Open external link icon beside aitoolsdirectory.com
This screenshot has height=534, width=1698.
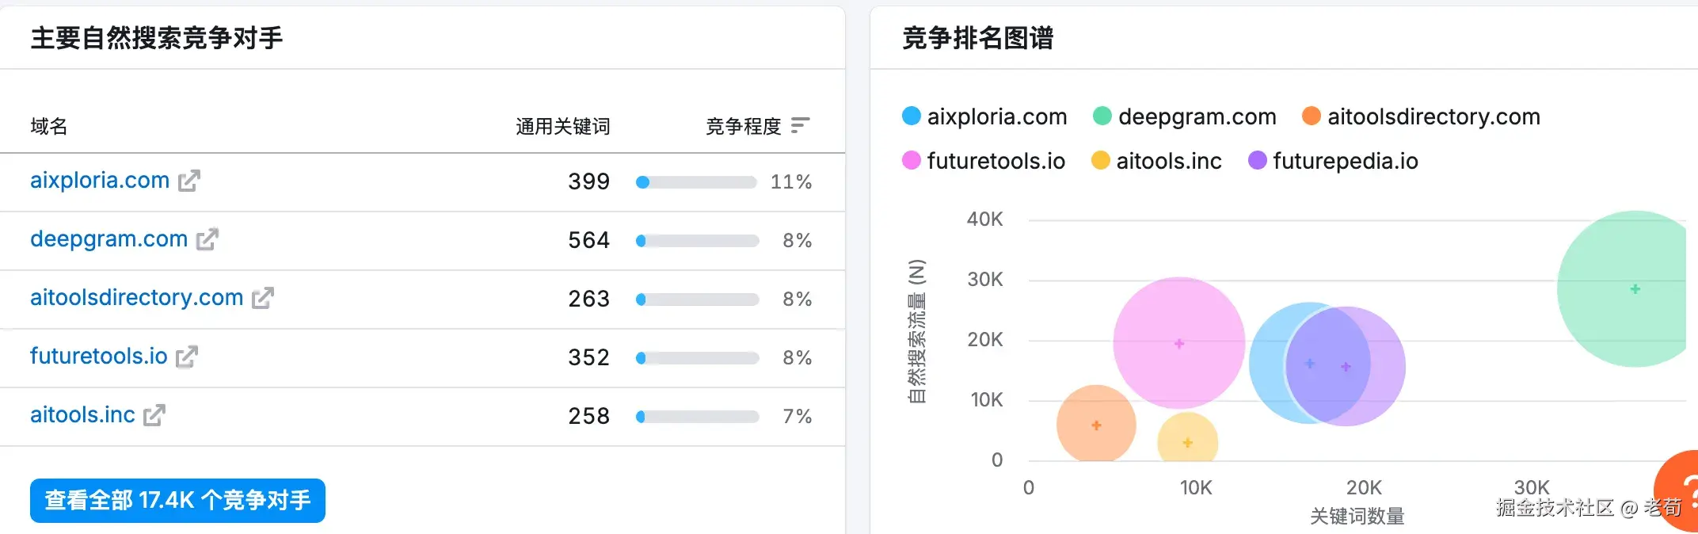[x=263, y=299]
